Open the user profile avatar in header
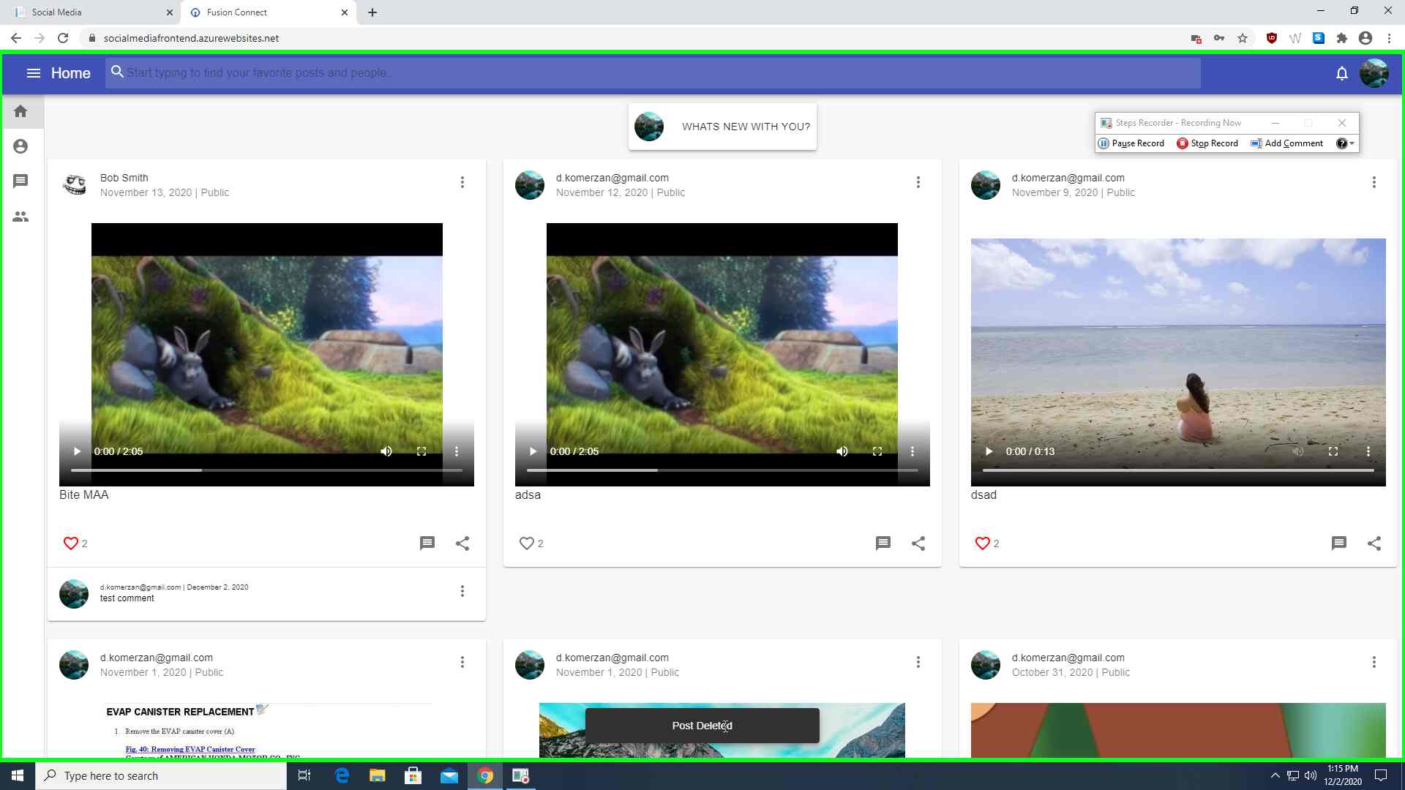Screen dimensions: 1405x790 coord(1374,73)
